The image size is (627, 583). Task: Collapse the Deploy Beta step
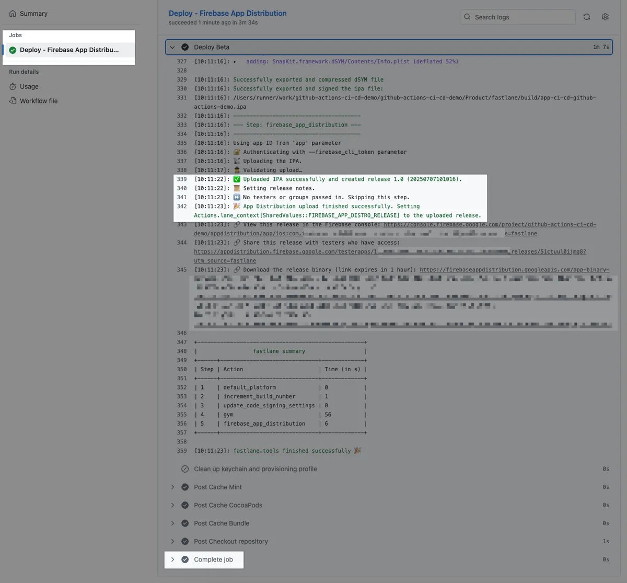pos(172,47)
